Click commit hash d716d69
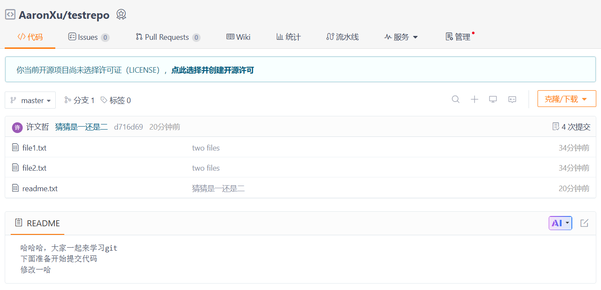Image resolution: width=601 pixels, height=290 pixels. pyautogui.click(x=128, y=127)
